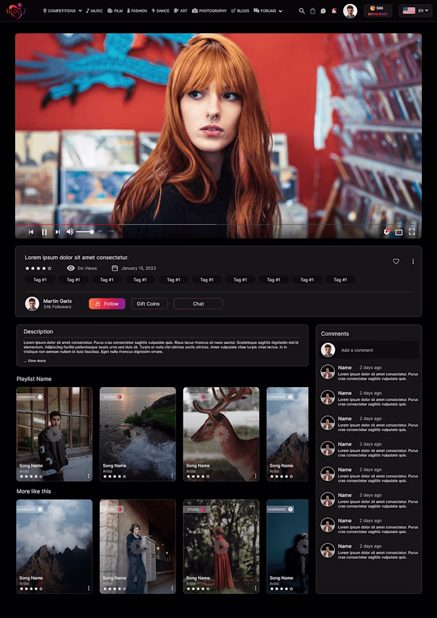Open the Dance section
The height and width of the screenshot is (618, 437).
[160, 11]
